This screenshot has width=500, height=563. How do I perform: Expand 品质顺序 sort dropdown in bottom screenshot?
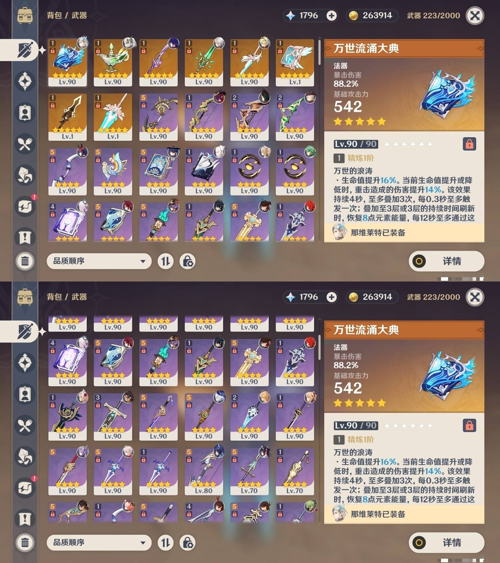(99, 543)
